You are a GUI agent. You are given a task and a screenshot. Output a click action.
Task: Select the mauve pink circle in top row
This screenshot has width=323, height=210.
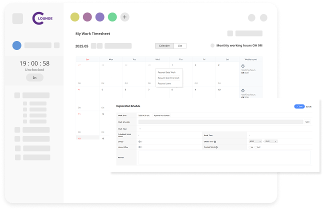point(87,17)
